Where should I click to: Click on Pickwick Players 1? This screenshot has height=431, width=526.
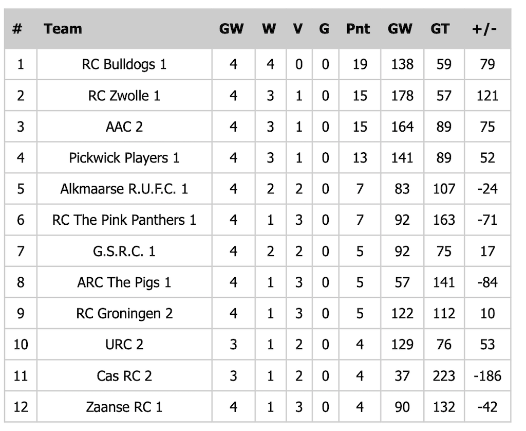[x=124, y=158]
